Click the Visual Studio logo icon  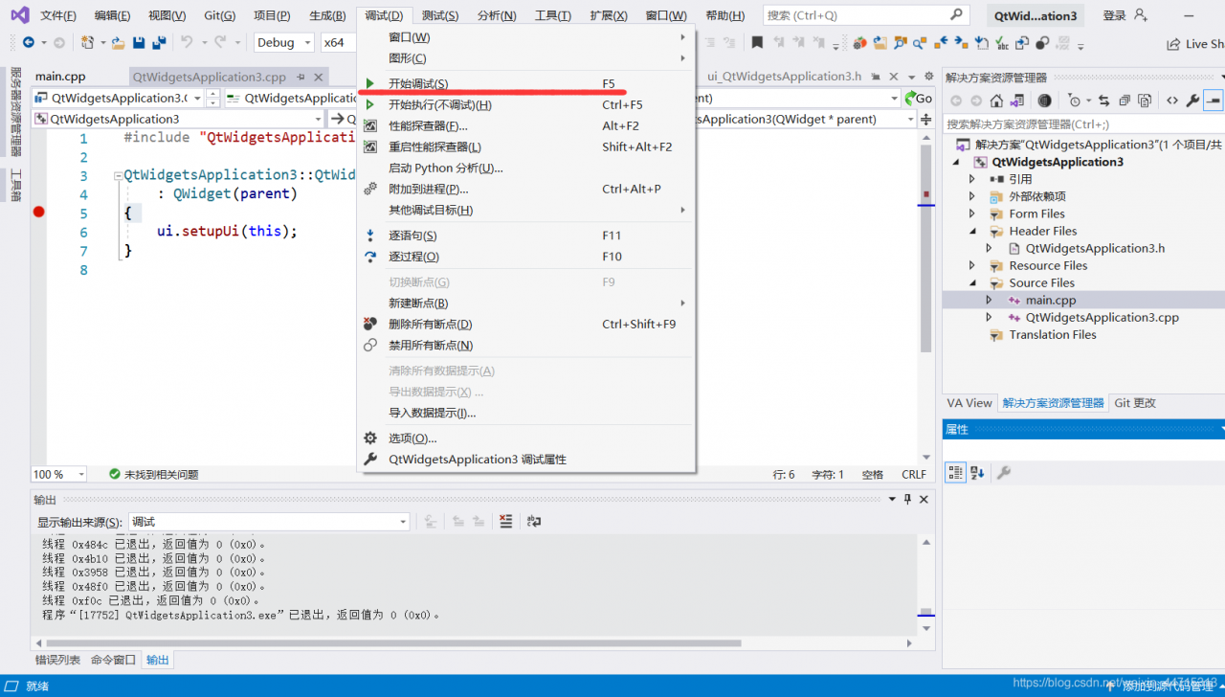(19, 15)
